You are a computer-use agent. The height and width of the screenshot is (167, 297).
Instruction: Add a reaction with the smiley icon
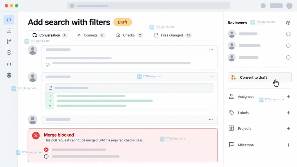48,65
